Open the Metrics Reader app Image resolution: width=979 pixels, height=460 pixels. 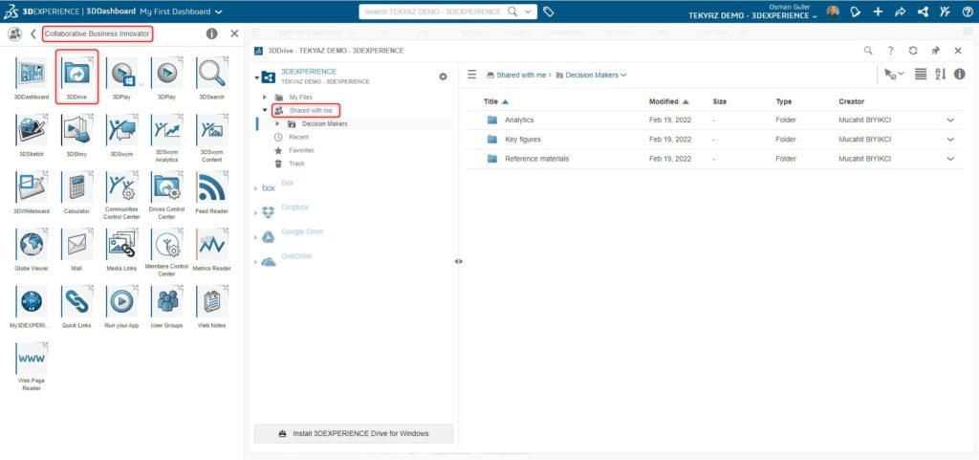(x=211, y=244)
